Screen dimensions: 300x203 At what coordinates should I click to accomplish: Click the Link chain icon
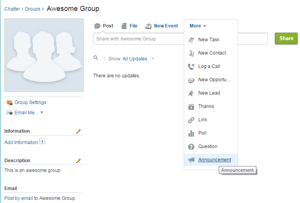[191, 120]
